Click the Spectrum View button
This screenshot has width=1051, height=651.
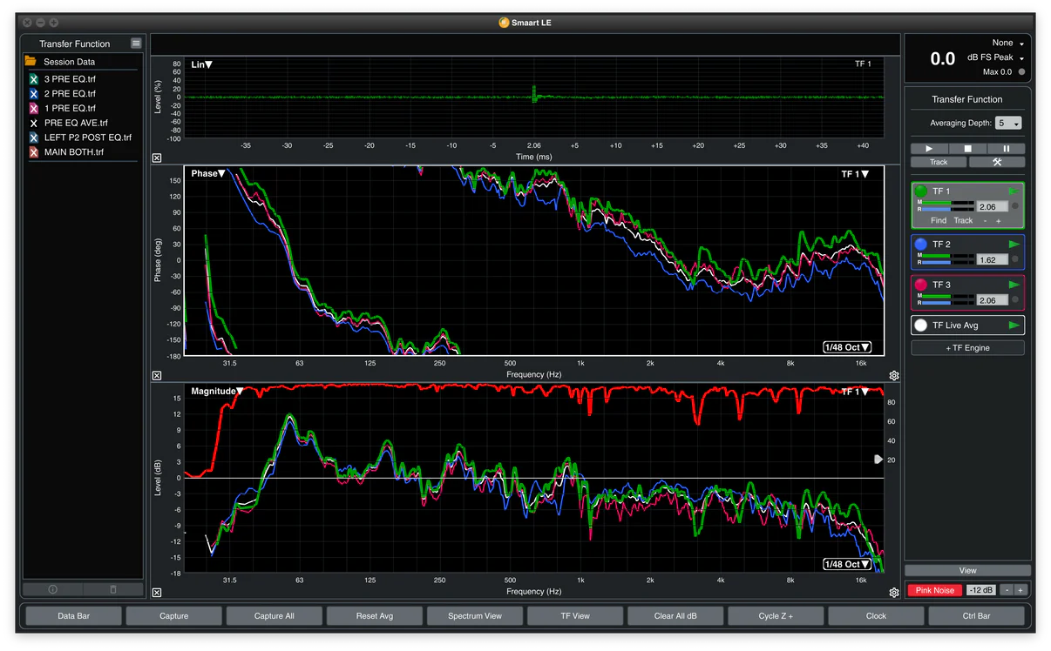tap(475, 615)
